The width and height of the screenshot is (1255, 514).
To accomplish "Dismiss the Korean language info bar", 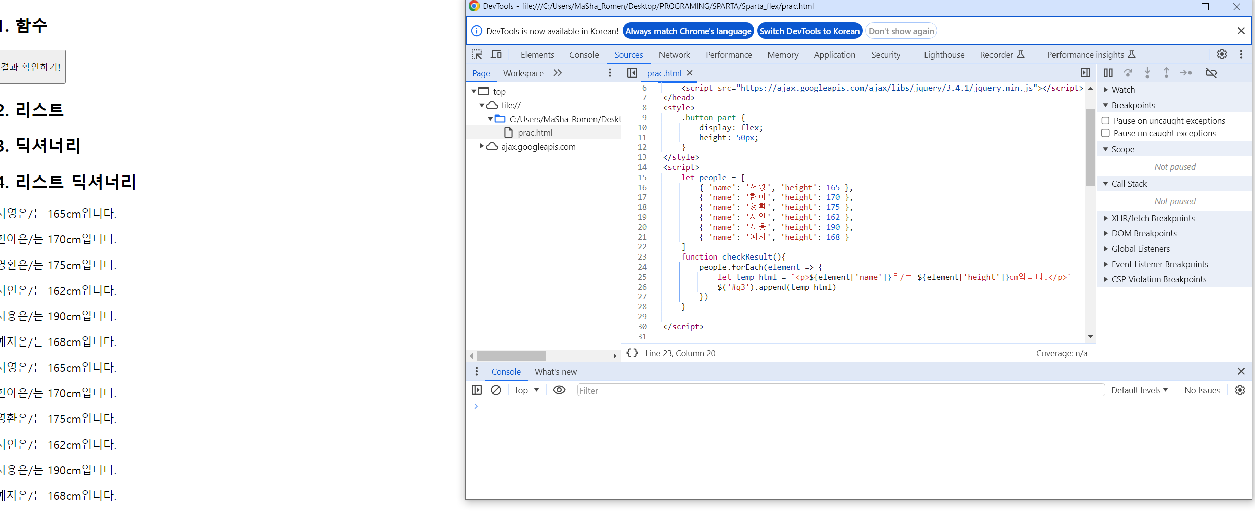I will point(1241,31).
